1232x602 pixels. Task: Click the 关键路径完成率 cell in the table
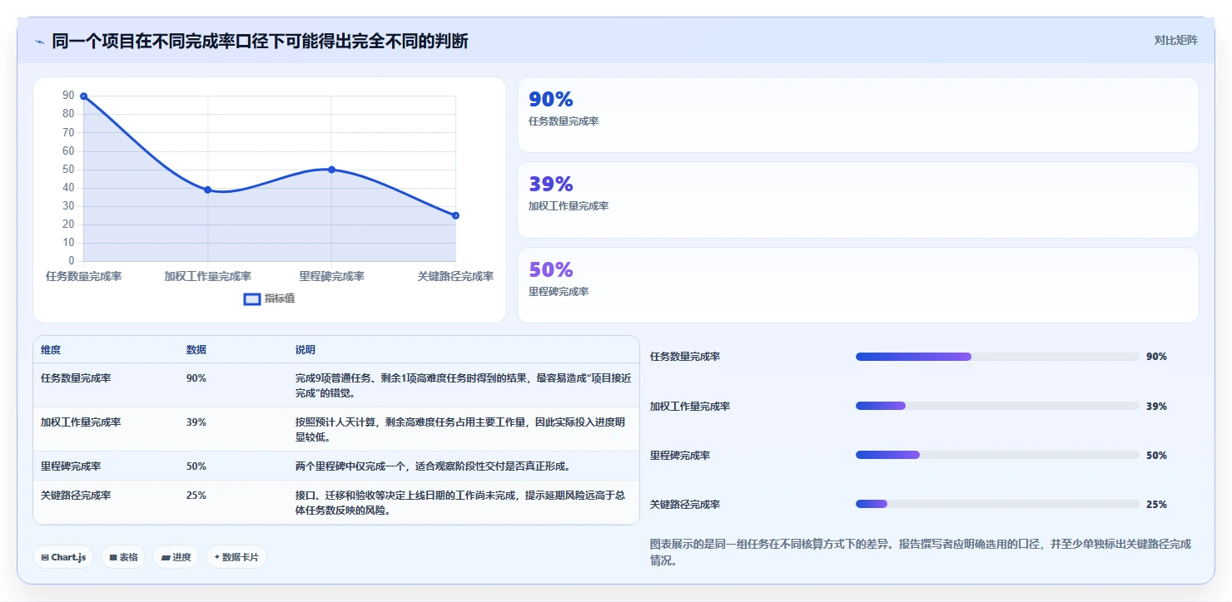(76, 495)
